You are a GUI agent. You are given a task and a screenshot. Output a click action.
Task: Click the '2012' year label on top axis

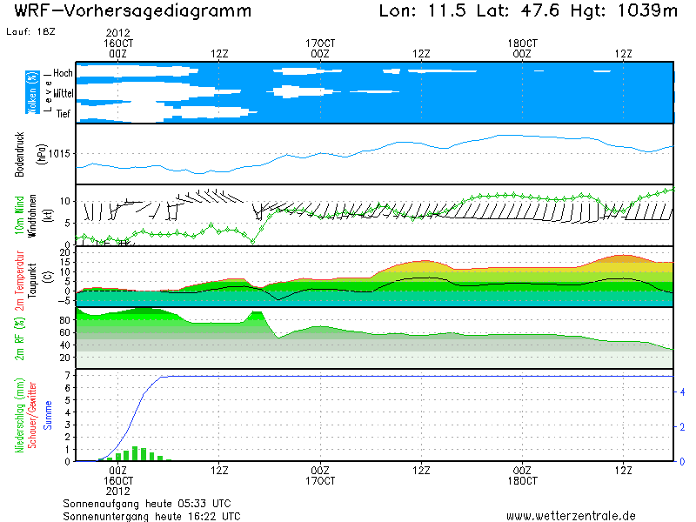click(x=118, y=33)
